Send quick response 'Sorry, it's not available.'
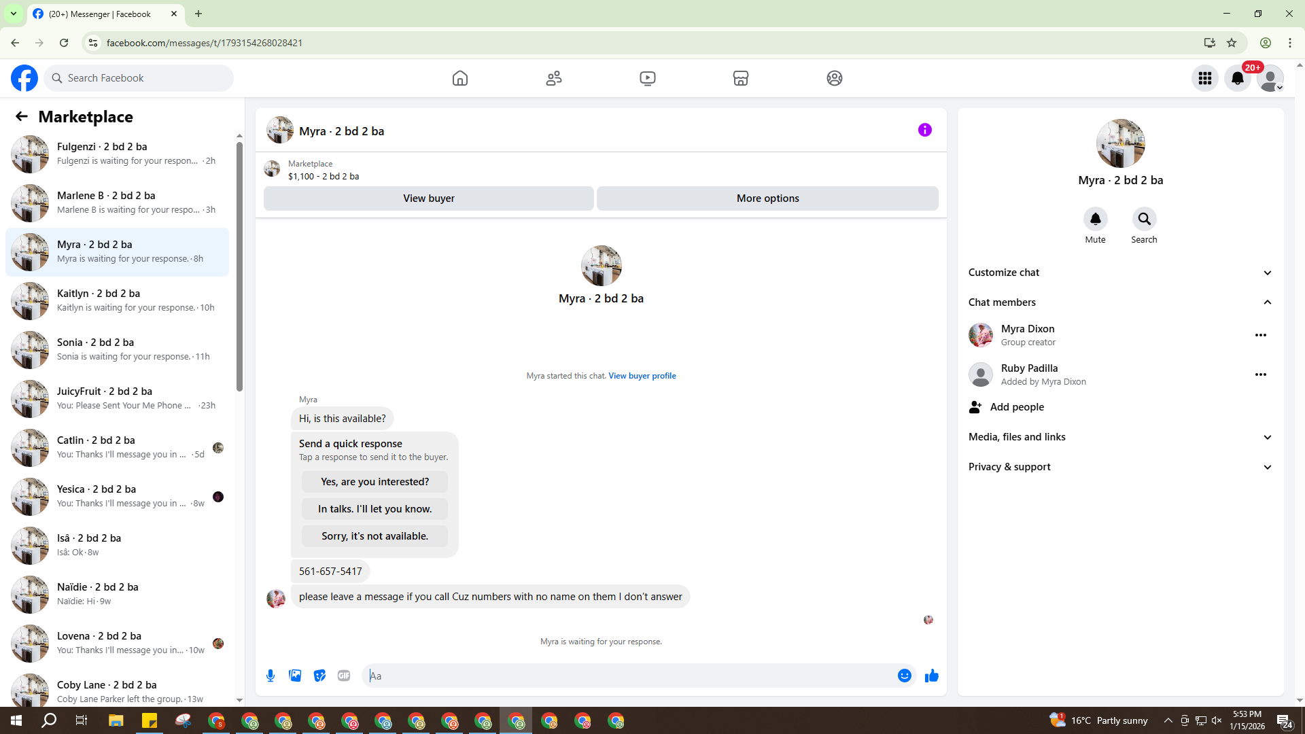The height and width of the screenshot is (734, 1305). [375, 536]
